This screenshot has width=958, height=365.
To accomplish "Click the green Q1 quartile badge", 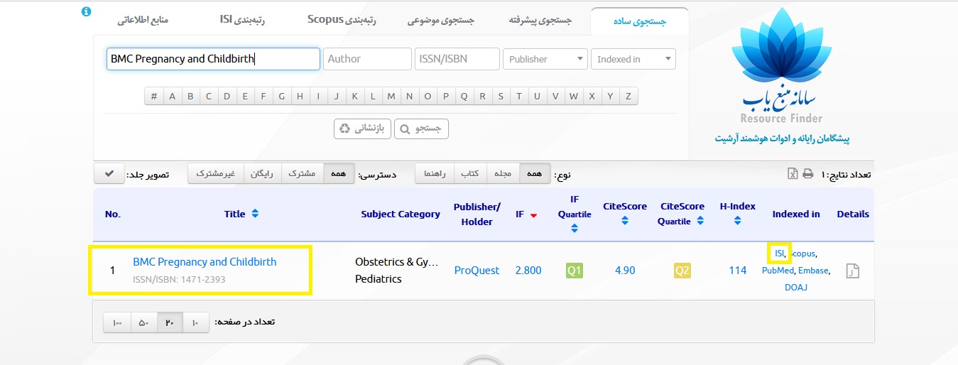I will [574, 271].
